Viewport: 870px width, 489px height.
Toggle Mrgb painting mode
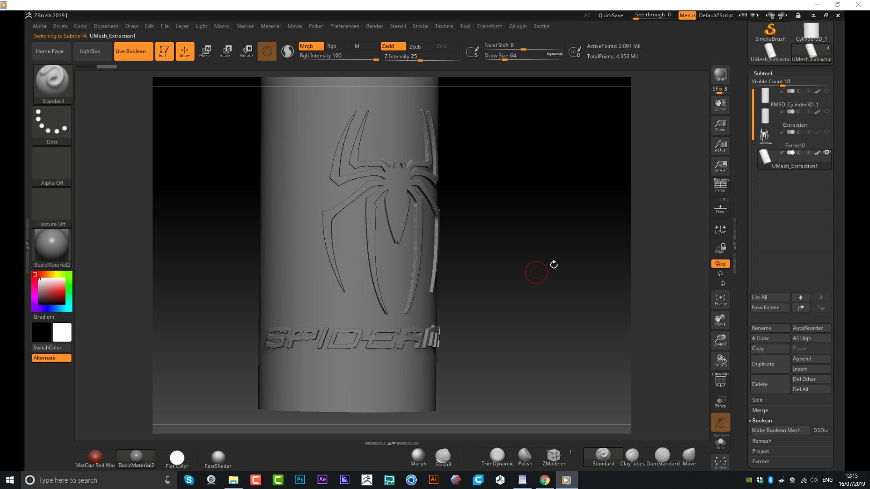click(311, 46)
